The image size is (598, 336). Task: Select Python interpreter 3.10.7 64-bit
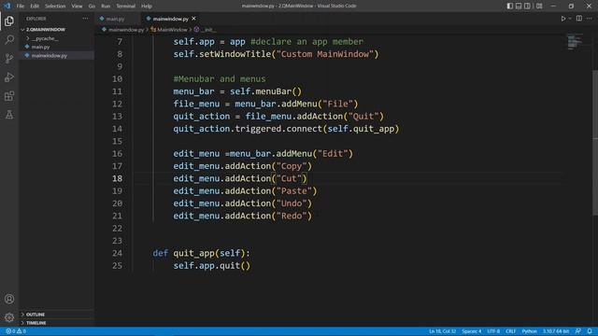coord(556,331)
